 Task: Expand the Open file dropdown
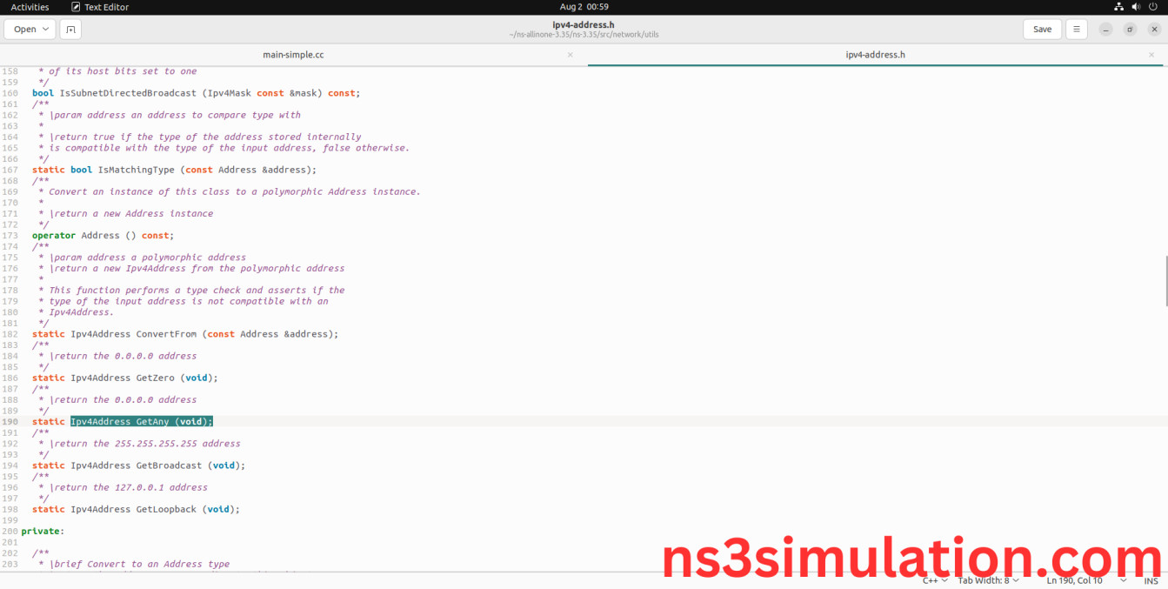point(30,29)
